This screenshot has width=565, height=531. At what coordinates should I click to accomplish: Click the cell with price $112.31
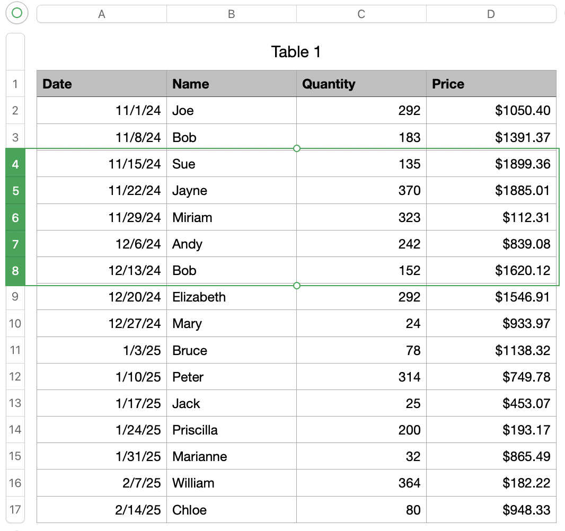click(491, 217)
